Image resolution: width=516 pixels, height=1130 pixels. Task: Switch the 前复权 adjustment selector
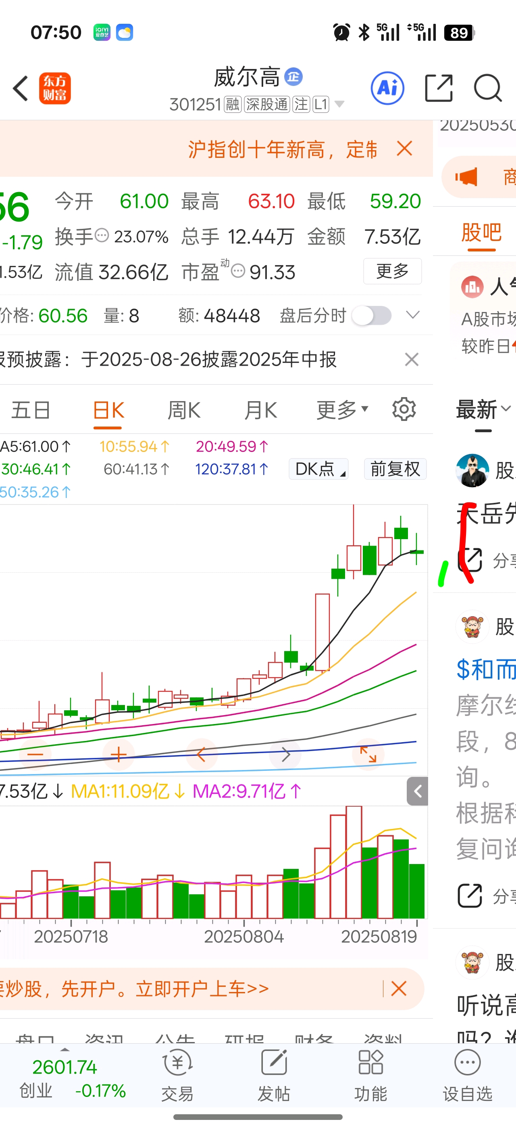coord(395,469)
